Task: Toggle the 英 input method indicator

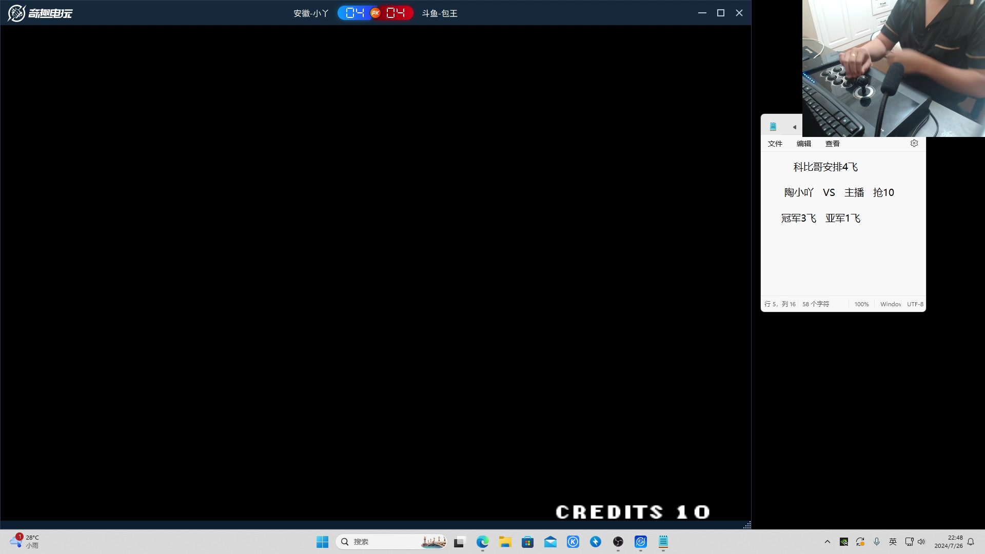Action: tap(893, 542)
